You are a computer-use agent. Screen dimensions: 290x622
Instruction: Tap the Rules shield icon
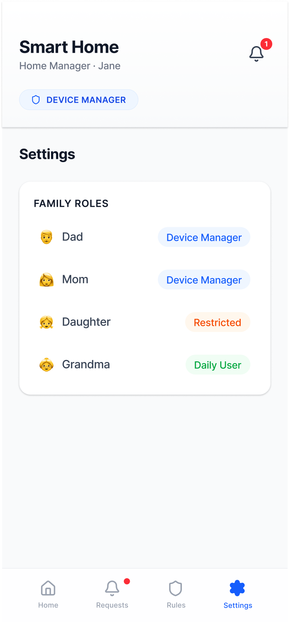pyautogui.click(x=175, y=588)
